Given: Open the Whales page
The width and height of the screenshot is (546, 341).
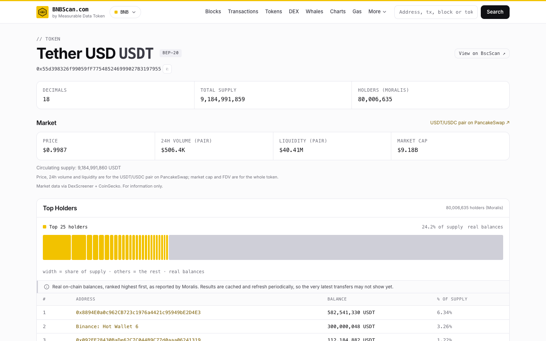Looking at the screenshot, I should coord(314,12).
